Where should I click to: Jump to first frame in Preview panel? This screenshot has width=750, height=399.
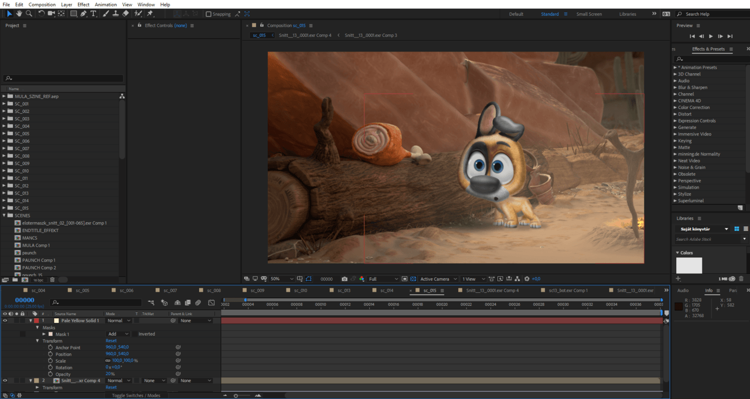click(692, 36)
